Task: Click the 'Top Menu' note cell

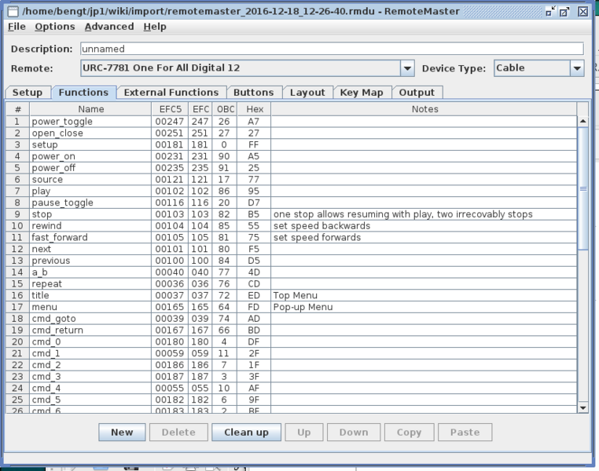Action: point(424,296)
